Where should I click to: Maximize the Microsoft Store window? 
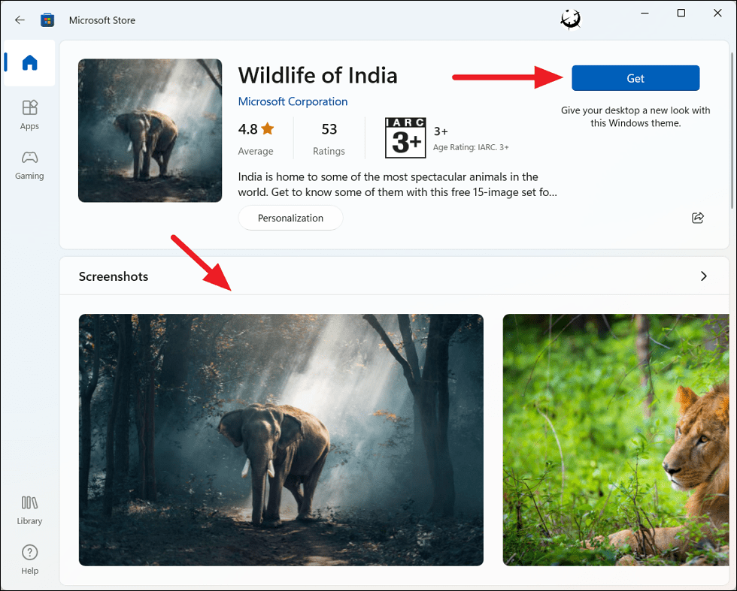681,14
